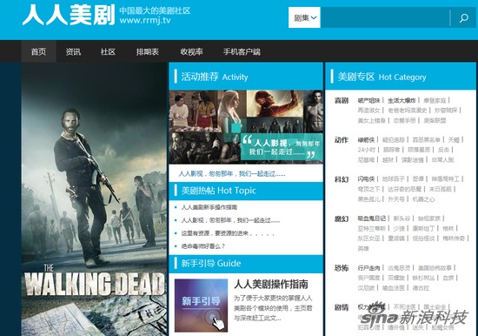Open the 活动推荐 activity collage image
This screenshot has height=336, width=478.
(246, 127)
